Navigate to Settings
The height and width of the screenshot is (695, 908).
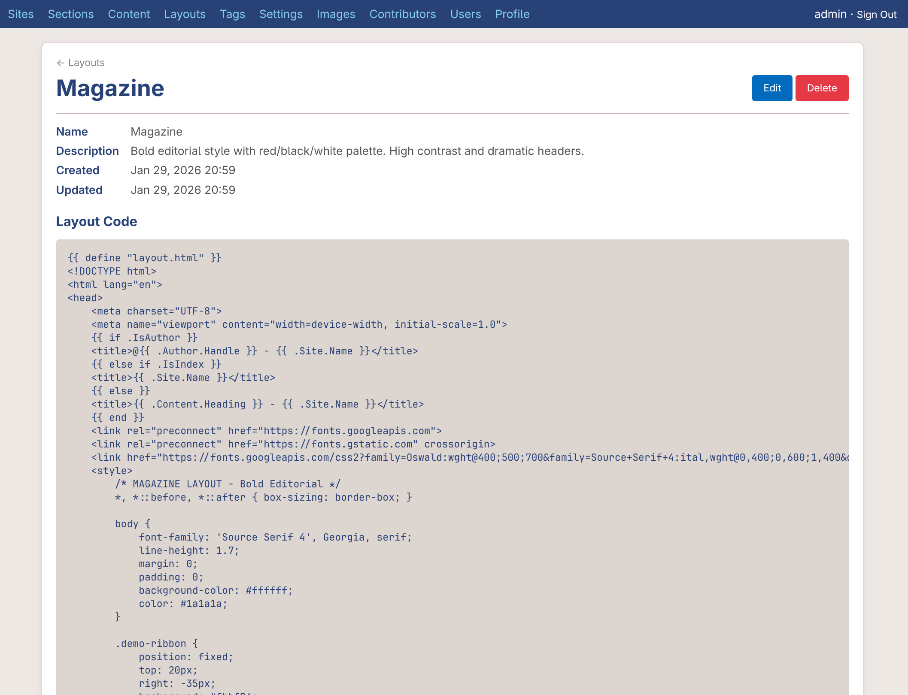click(x=281, y=14)
